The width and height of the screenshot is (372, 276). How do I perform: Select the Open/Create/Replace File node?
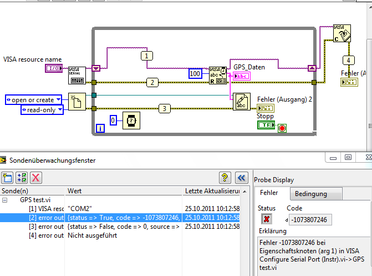[77, 102]
